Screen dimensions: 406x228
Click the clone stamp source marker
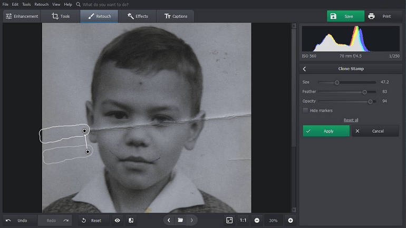click(88, 152)
